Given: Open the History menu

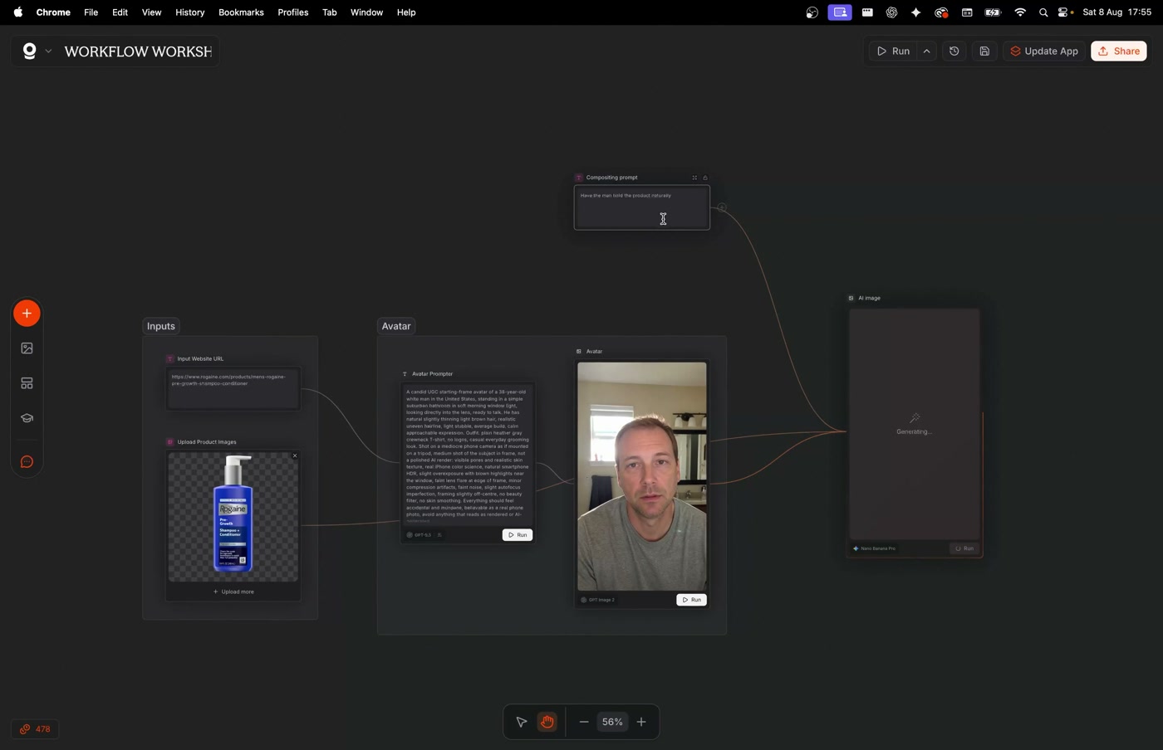Looking at the screenshot, I should [x=189, y=12].
